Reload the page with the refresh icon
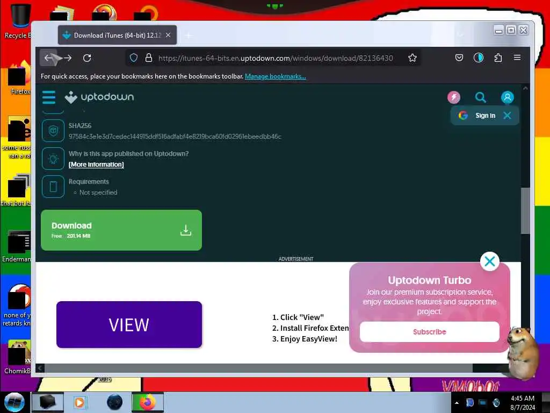Image resolution: width=550 pixels, height=413 pixels. 87,58
